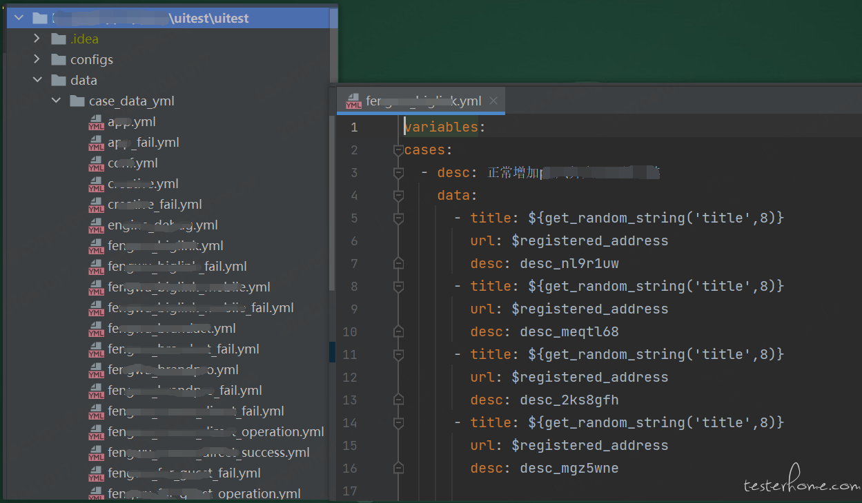
Task: Fold the title item starting on line 5
Action: 398,218
